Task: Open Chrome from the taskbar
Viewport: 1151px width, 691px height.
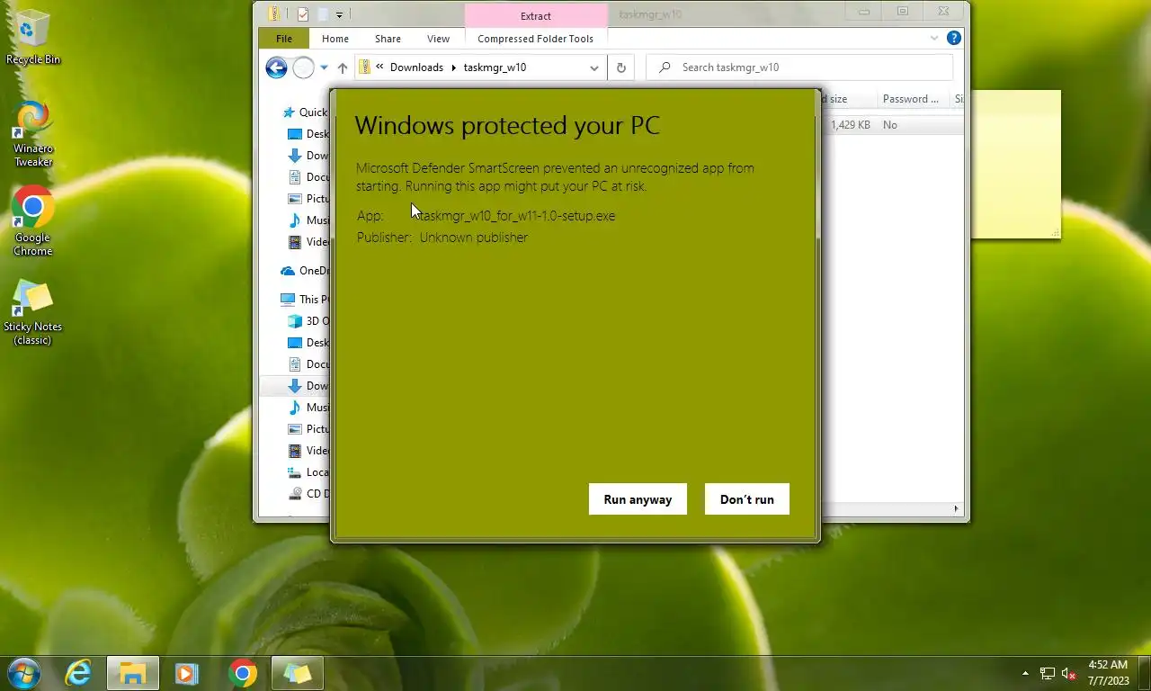Action: coord(242,673)
